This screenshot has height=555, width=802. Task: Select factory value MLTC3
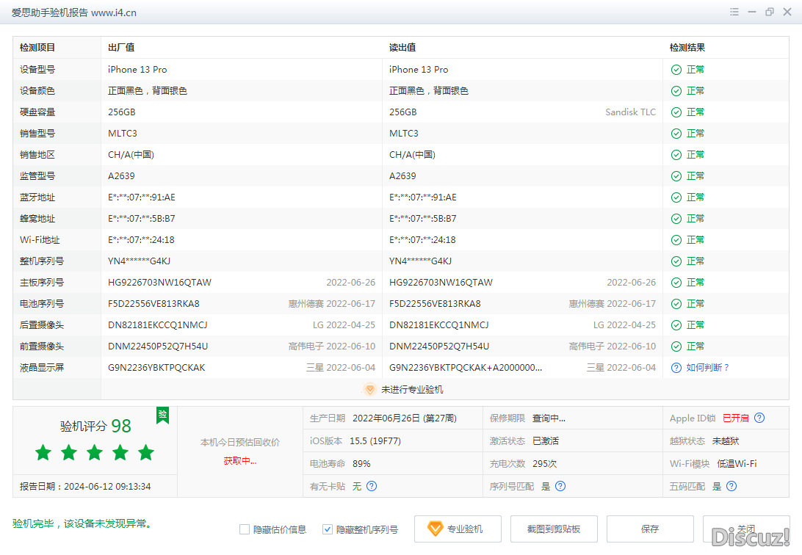[x=122, y=134]
